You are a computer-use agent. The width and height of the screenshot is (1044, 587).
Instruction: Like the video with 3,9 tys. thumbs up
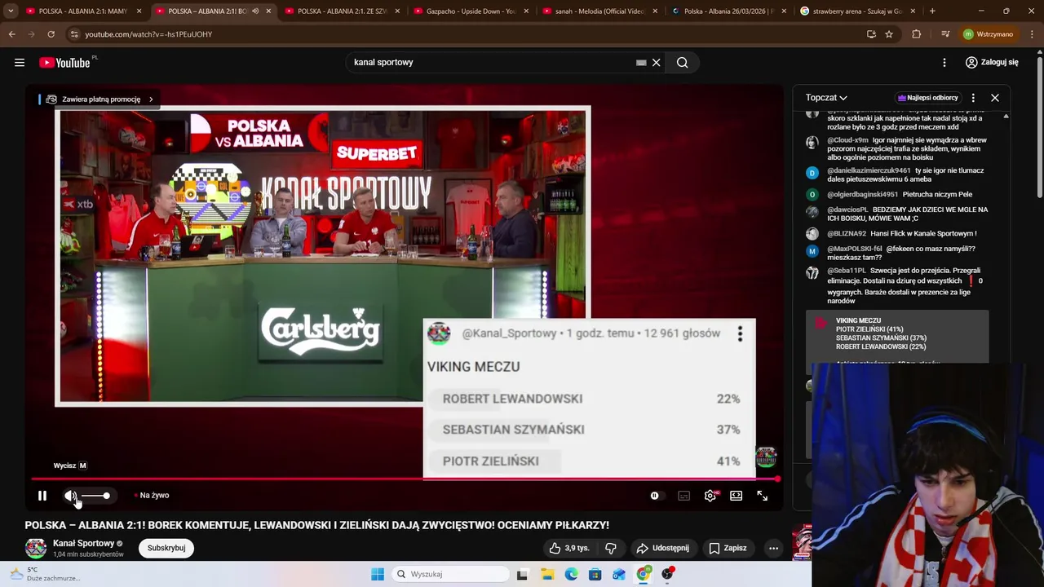click(568, 548)
